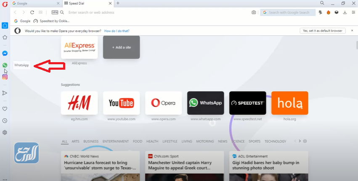Open the hola suggestion tile
358x181 pixels.
290,103
